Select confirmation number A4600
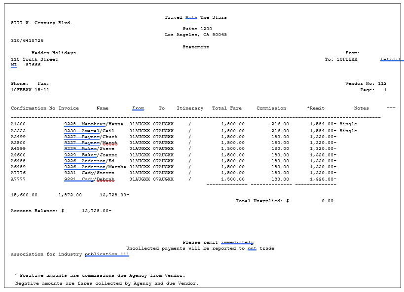Image resolution: width=404 pixels, height=292 pixels. [18, 155]
